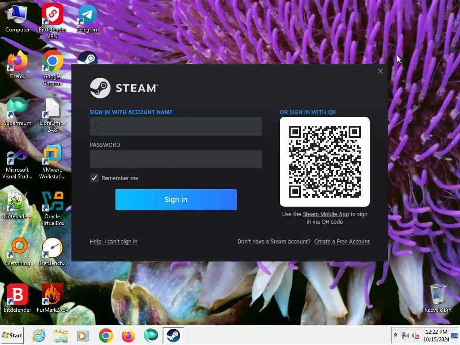Select the Firefox desktop shortcut

18,65
